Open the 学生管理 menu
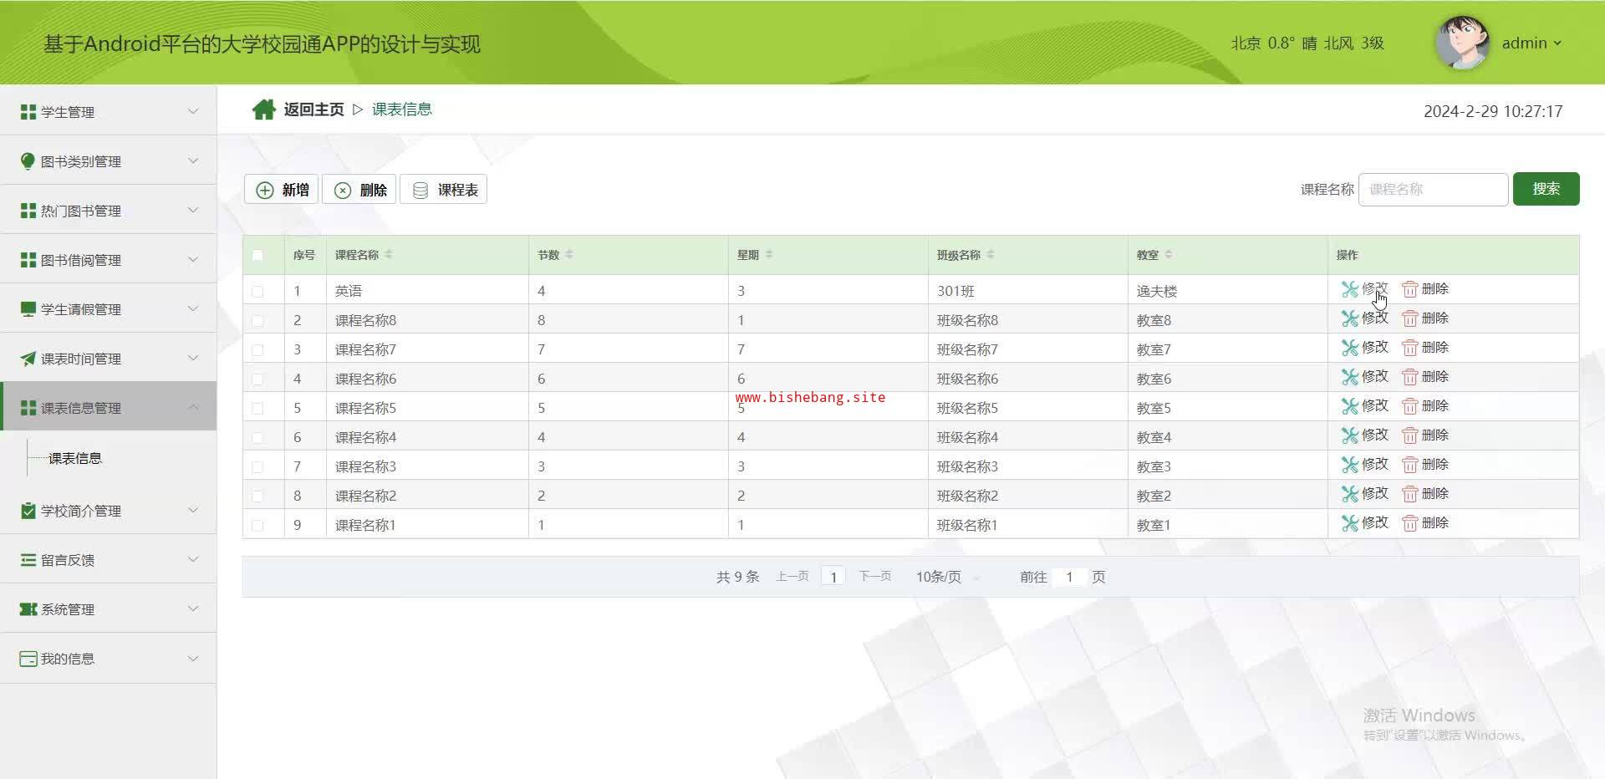Image resolution: width=1605 pixels, height=779 pixels. [109, 111]
